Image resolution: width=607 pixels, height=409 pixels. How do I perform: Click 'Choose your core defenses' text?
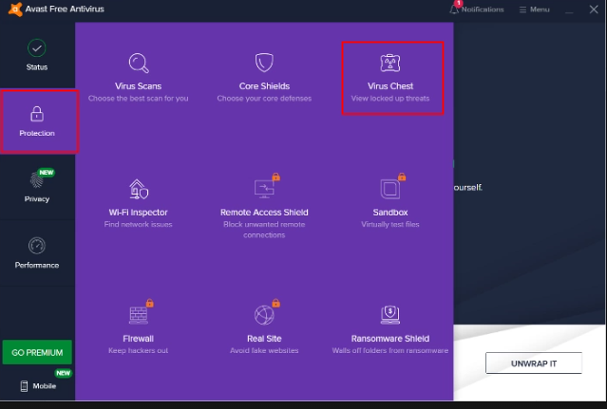[264, 99]
